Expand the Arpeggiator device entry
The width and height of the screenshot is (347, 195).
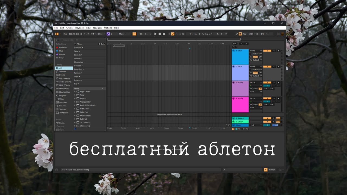coord(75,102)
